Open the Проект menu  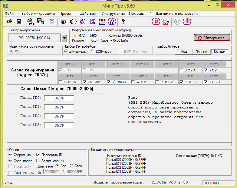pos(65,14)
